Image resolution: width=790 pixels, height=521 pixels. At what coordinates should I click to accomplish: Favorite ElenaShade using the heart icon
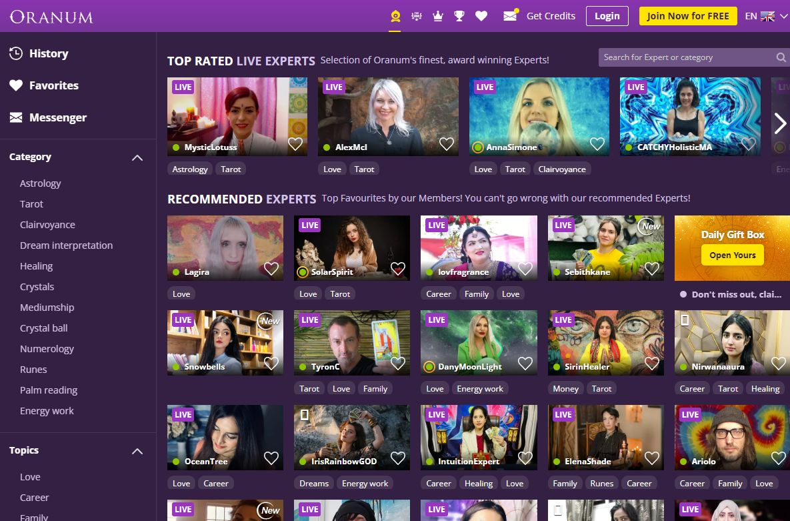click(652, 458)
